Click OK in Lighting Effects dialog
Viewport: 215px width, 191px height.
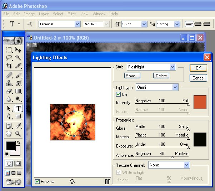198,68
